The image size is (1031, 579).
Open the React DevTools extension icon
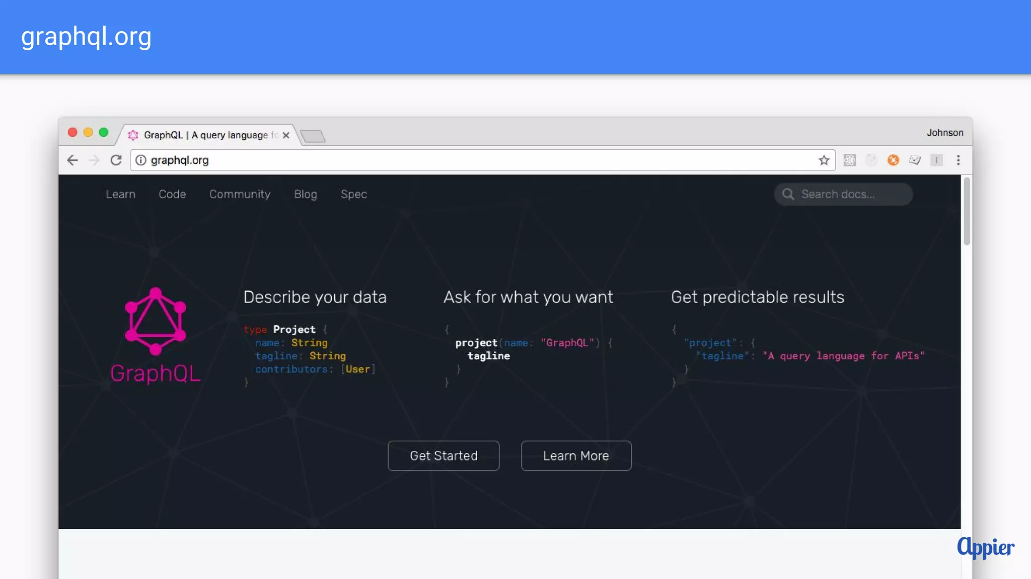pos(850,160)
